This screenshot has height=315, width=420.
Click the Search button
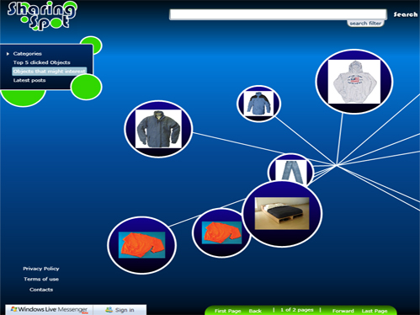click(x=406, y=14)
